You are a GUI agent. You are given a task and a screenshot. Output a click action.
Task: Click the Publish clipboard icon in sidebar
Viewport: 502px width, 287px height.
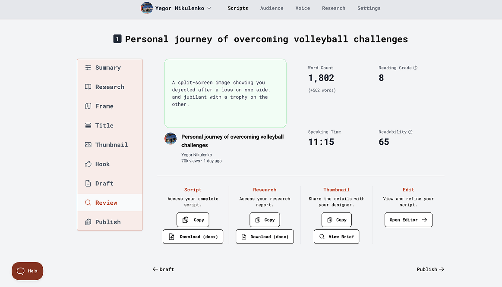[88, 222]
